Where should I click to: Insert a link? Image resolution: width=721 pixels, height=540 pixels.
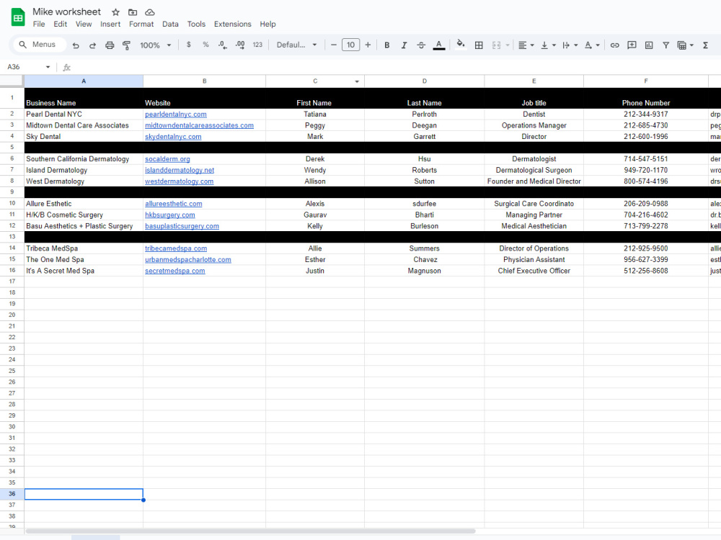click(x=614, y=45)
